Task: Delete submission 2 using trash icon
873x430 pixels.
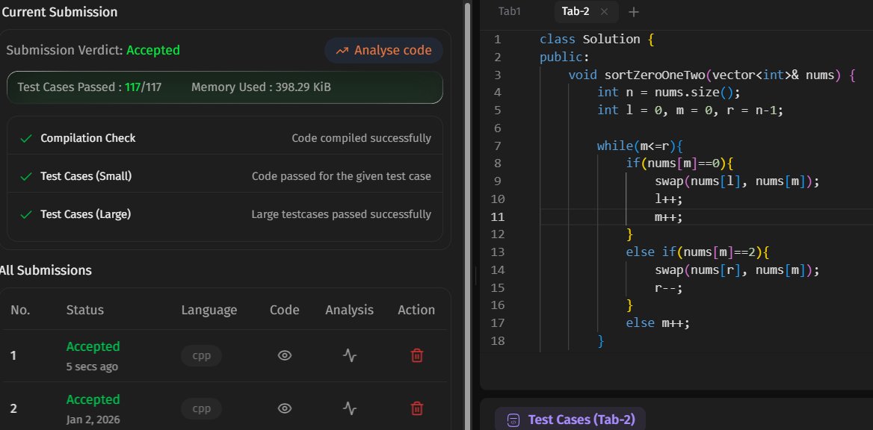Action: (416, 409)
